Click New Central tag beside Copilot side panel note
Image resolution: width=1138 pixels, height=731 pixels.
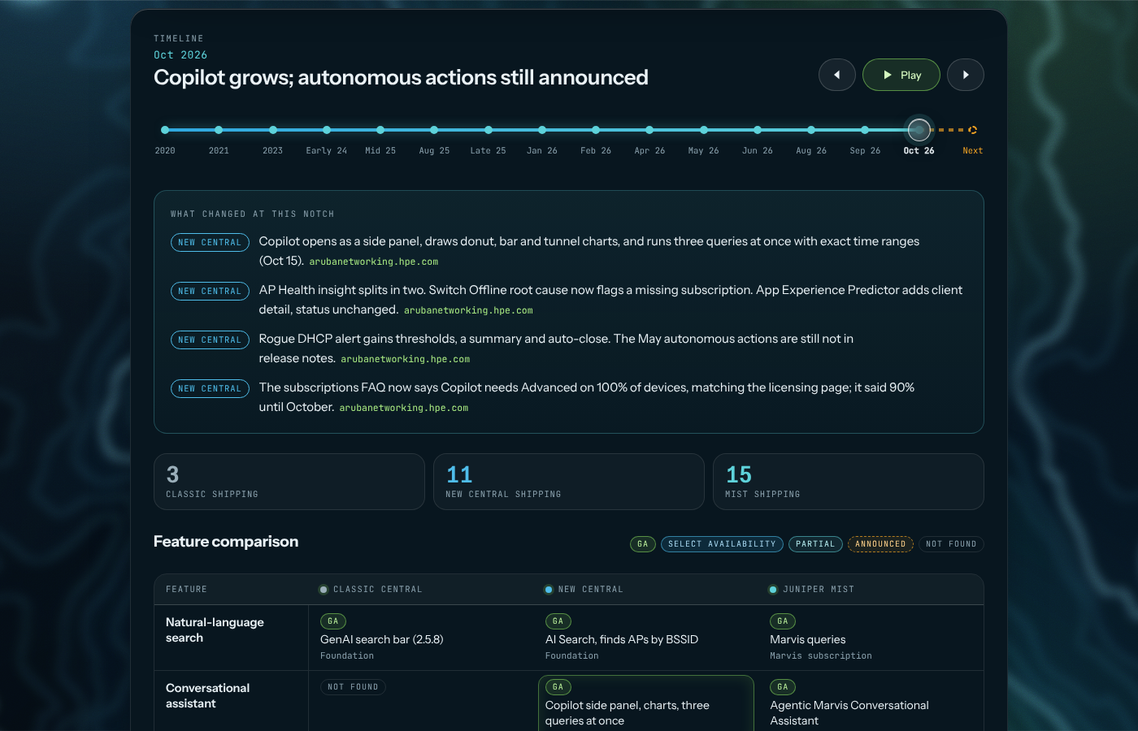(x=210, y=243)
